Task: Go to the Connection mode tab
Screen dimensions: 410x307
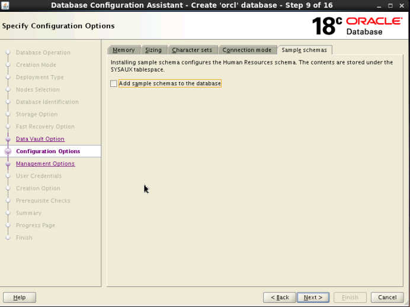Action: click(x=247, y=50)
